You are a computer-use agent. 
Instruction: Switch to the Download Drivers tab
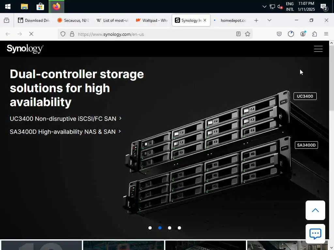pos(34,21)
